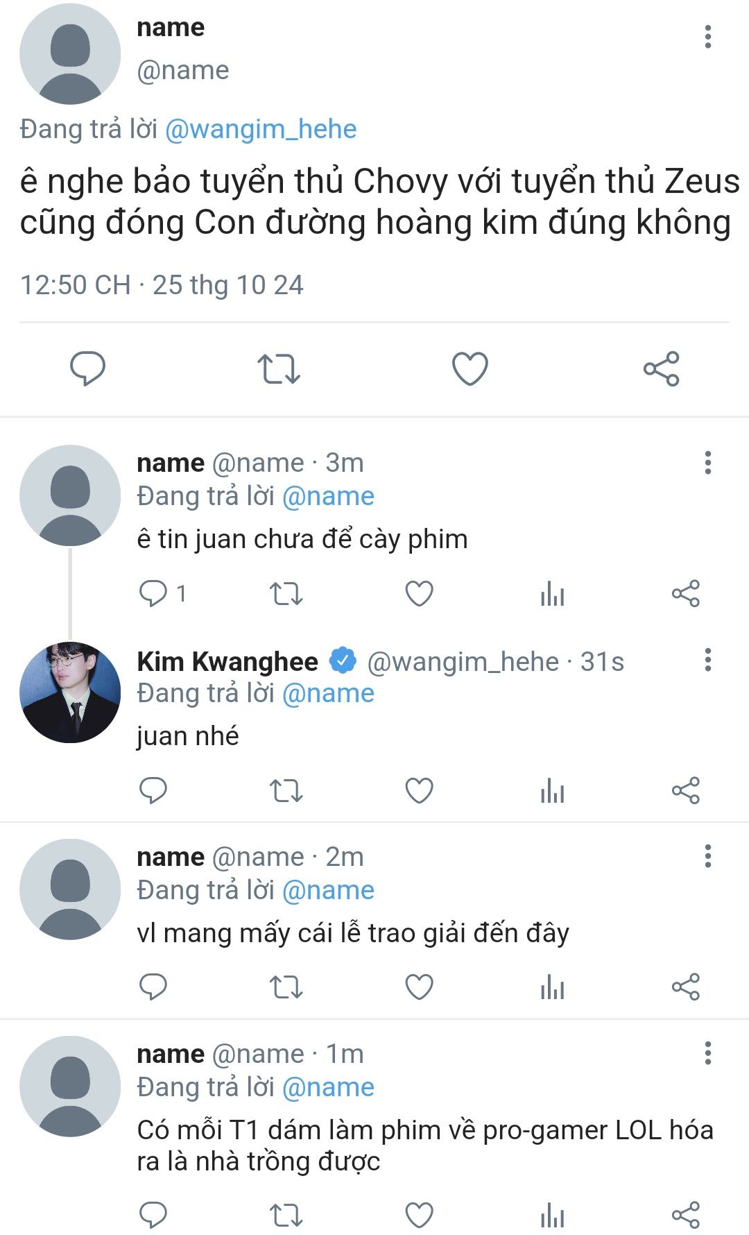Retweet the T1 pro-gamer LOL film reply
This screenshot has height=1235, width=749.
pyautogui.click(x=286, y=1215)
